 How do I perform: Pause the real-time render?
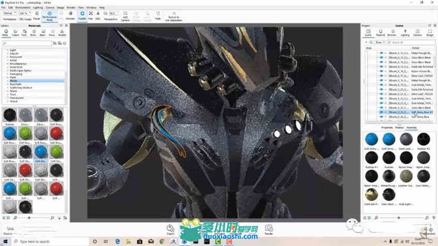coord(37,15)
